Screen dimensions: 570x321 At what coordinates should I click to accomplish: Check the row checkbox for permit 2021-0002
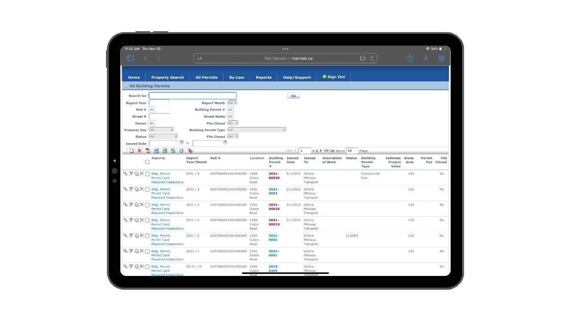(147, 236)
